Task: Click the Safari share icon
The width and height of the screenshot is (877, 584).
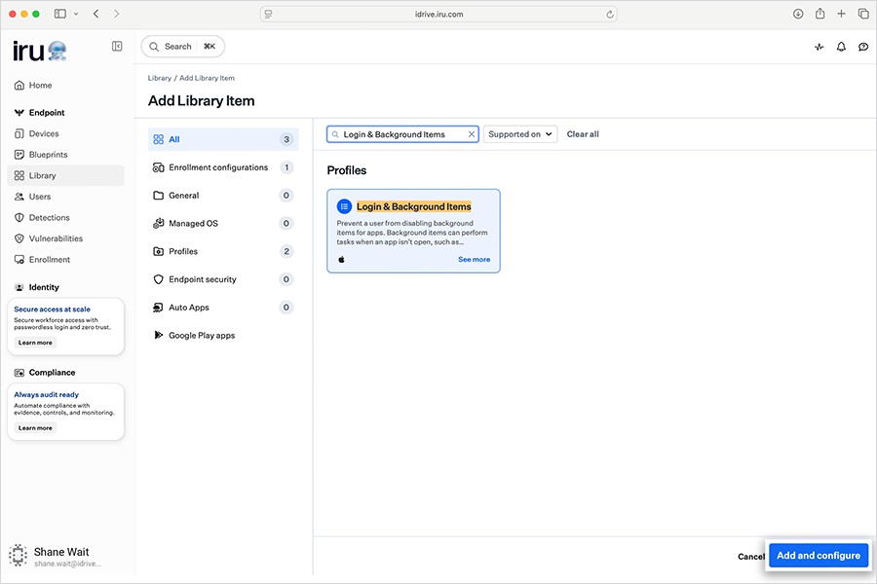Action: click(820, 14)
